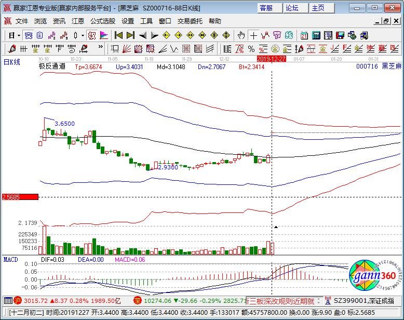Screen dimensions: 404x320
Task: Click the colored flag chart icon
Action: tap(104, 35)
